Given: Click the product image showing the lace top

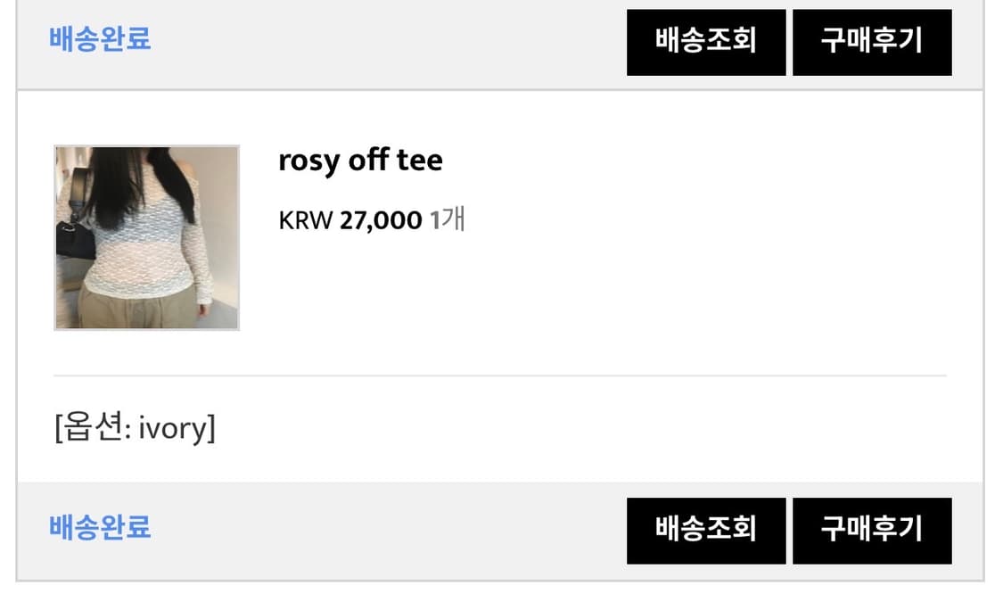Looking at the screenshot, I should [146, 236].
